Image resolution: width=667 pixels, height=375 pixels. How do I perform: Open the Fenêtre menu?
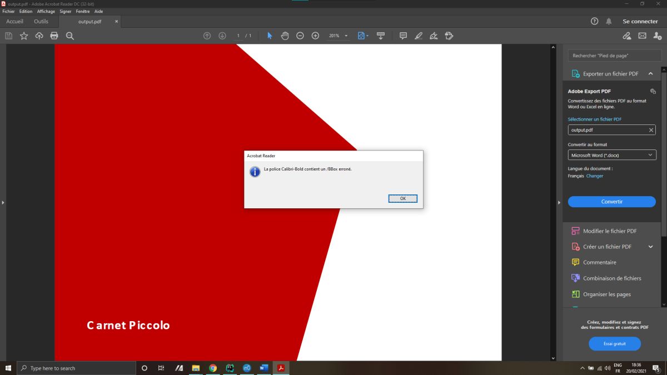coord(83,11)
